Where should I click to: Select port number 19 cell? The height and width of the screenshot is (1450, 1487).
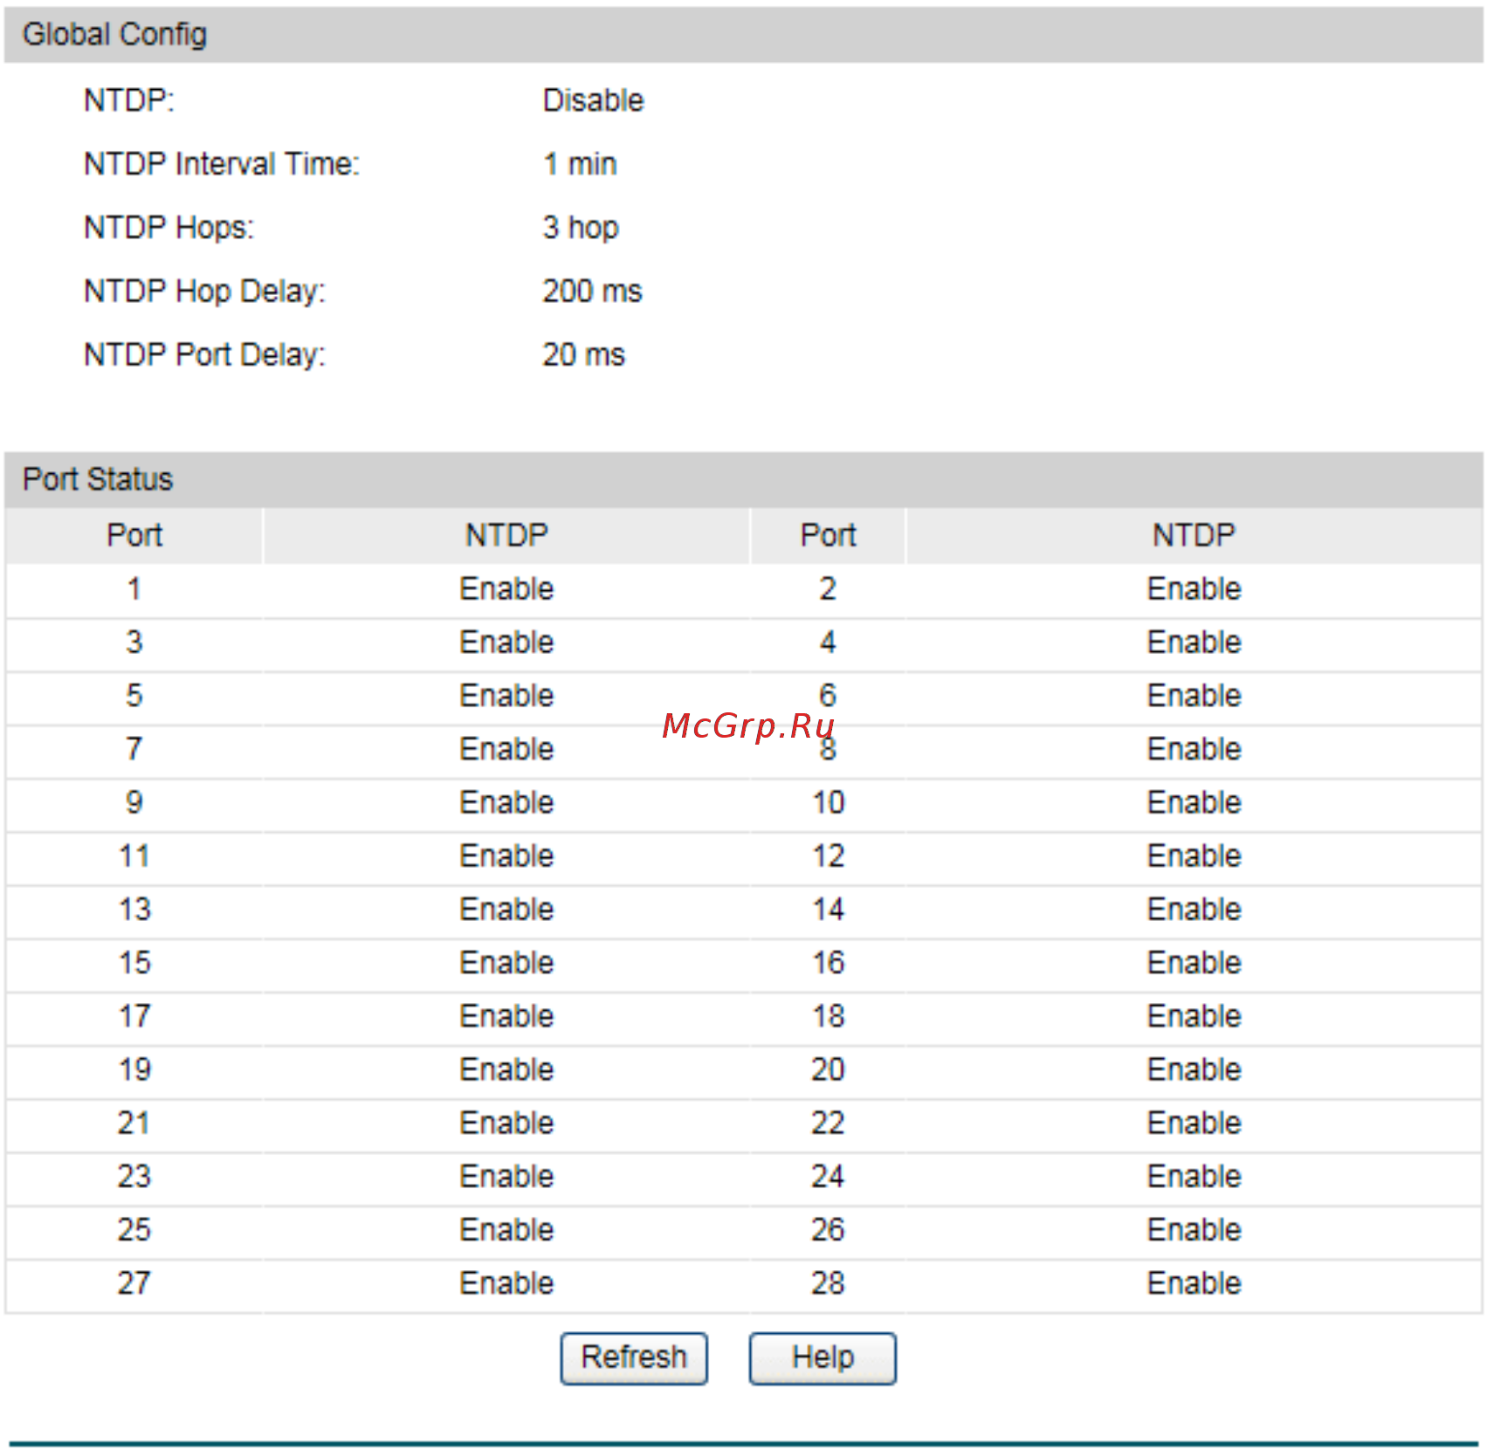click(134, 1070)
